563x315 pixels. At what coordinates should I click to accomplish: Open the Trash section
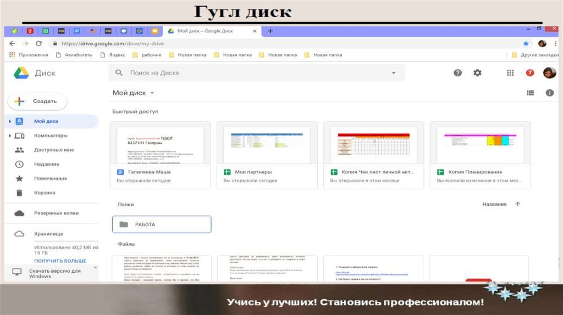[44, 193]
